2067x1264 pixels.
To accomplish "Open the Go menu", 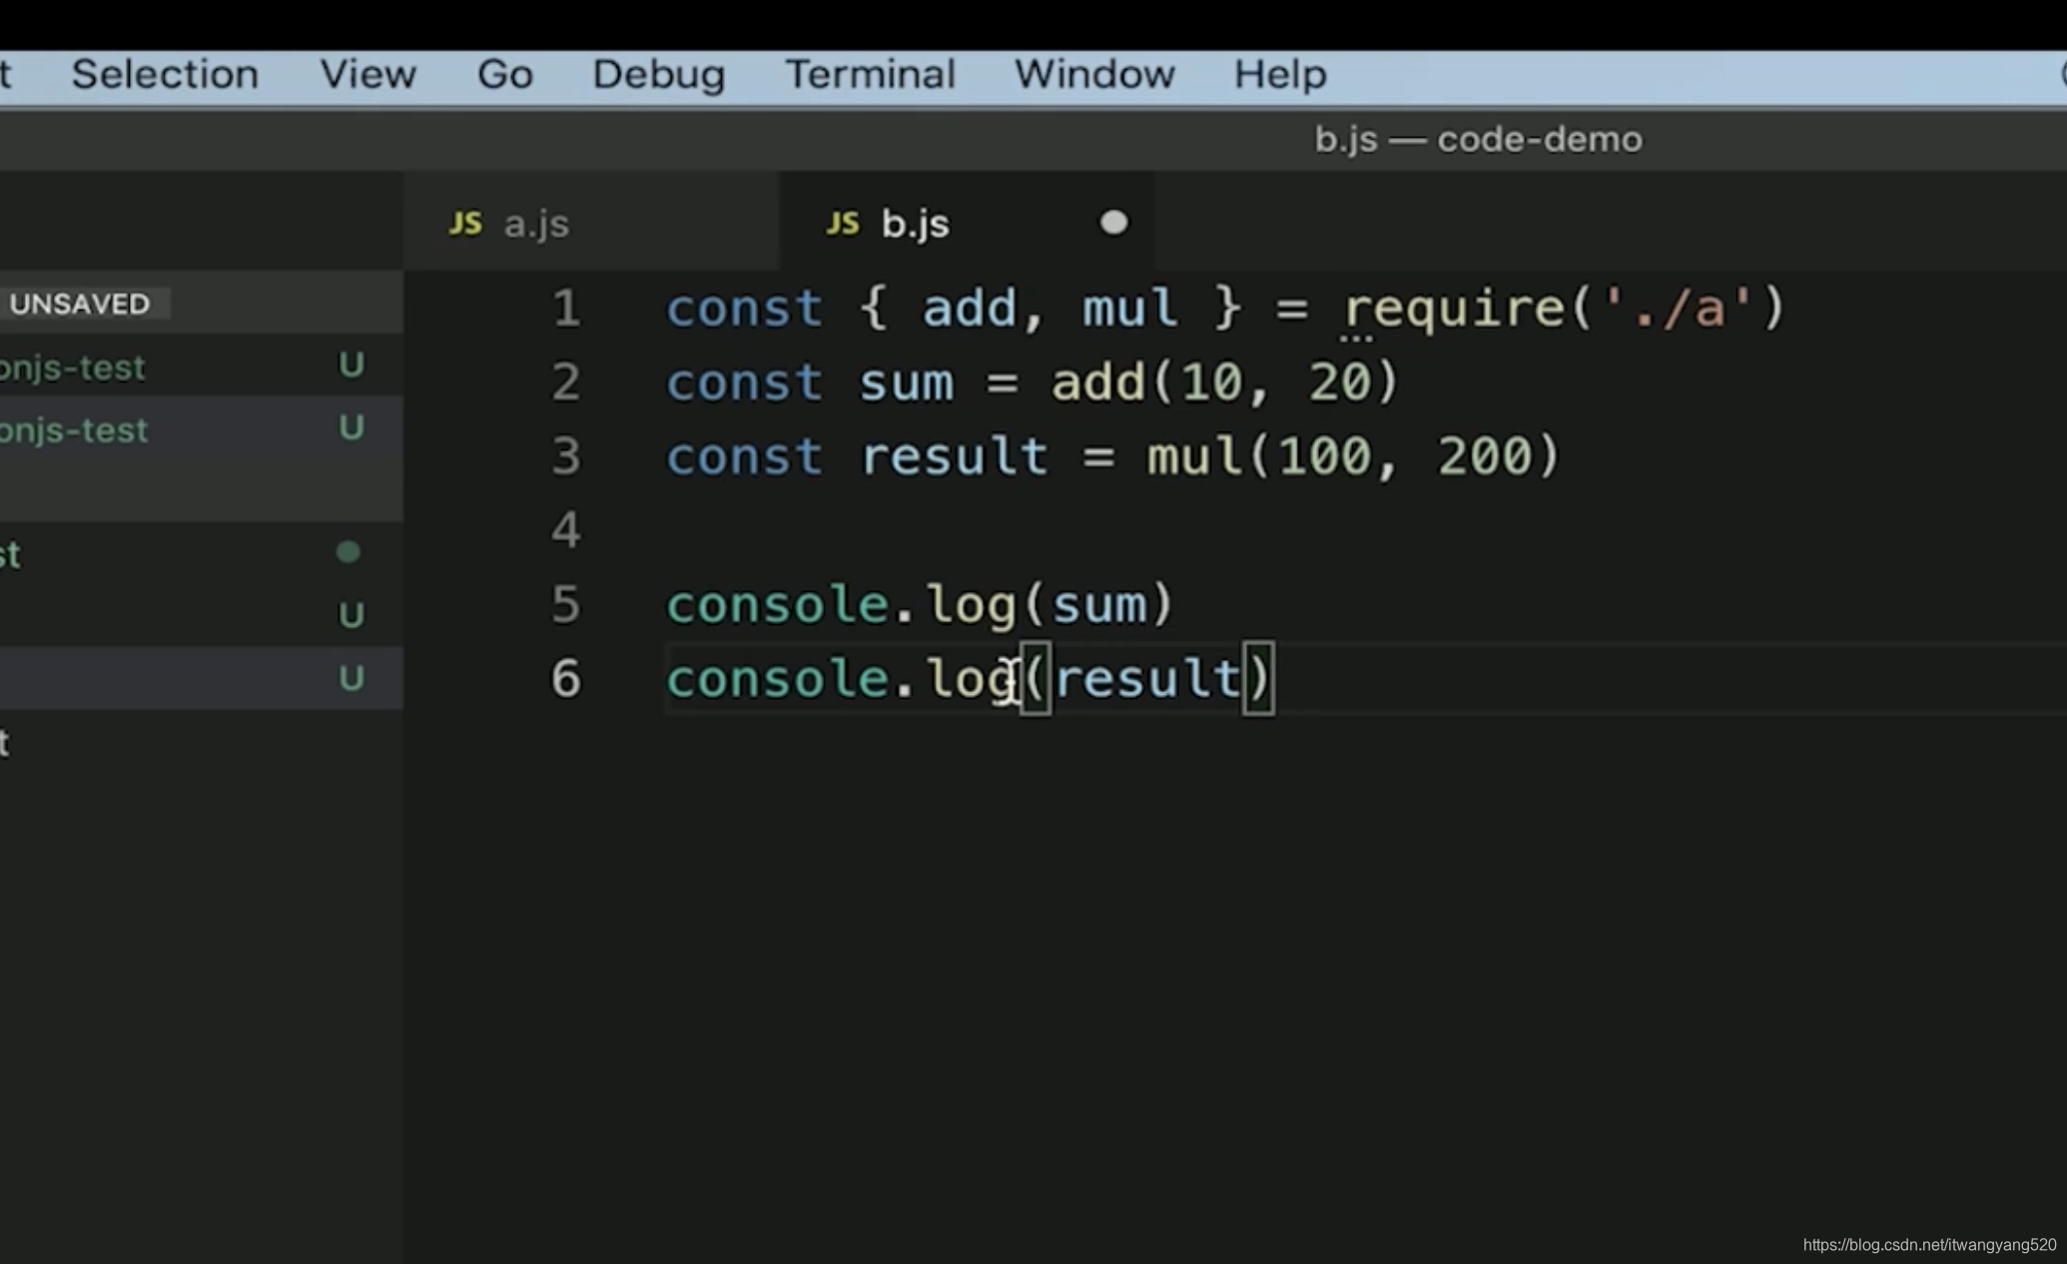I will pos(504,75).
